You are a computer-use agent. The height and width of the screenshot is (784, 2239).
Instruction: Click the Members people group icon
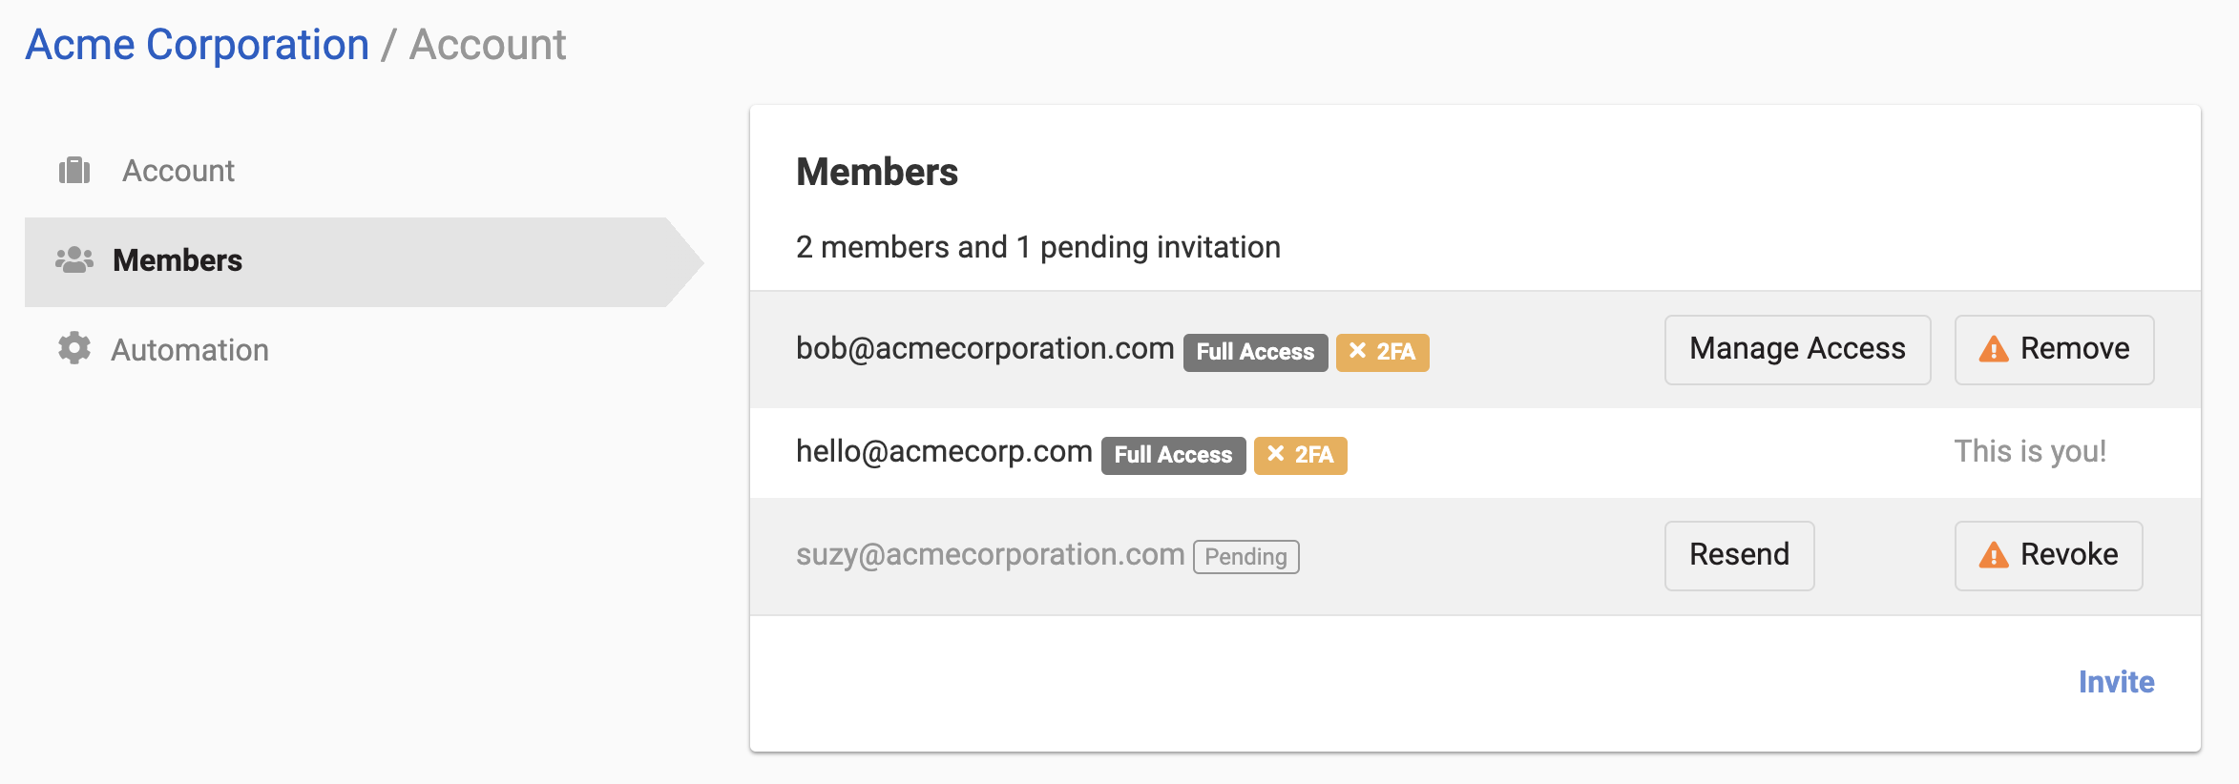pos(74,259)
